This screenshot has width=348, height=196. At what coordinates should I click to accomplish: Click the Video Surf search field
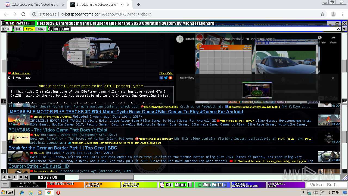tap(327, 185)
